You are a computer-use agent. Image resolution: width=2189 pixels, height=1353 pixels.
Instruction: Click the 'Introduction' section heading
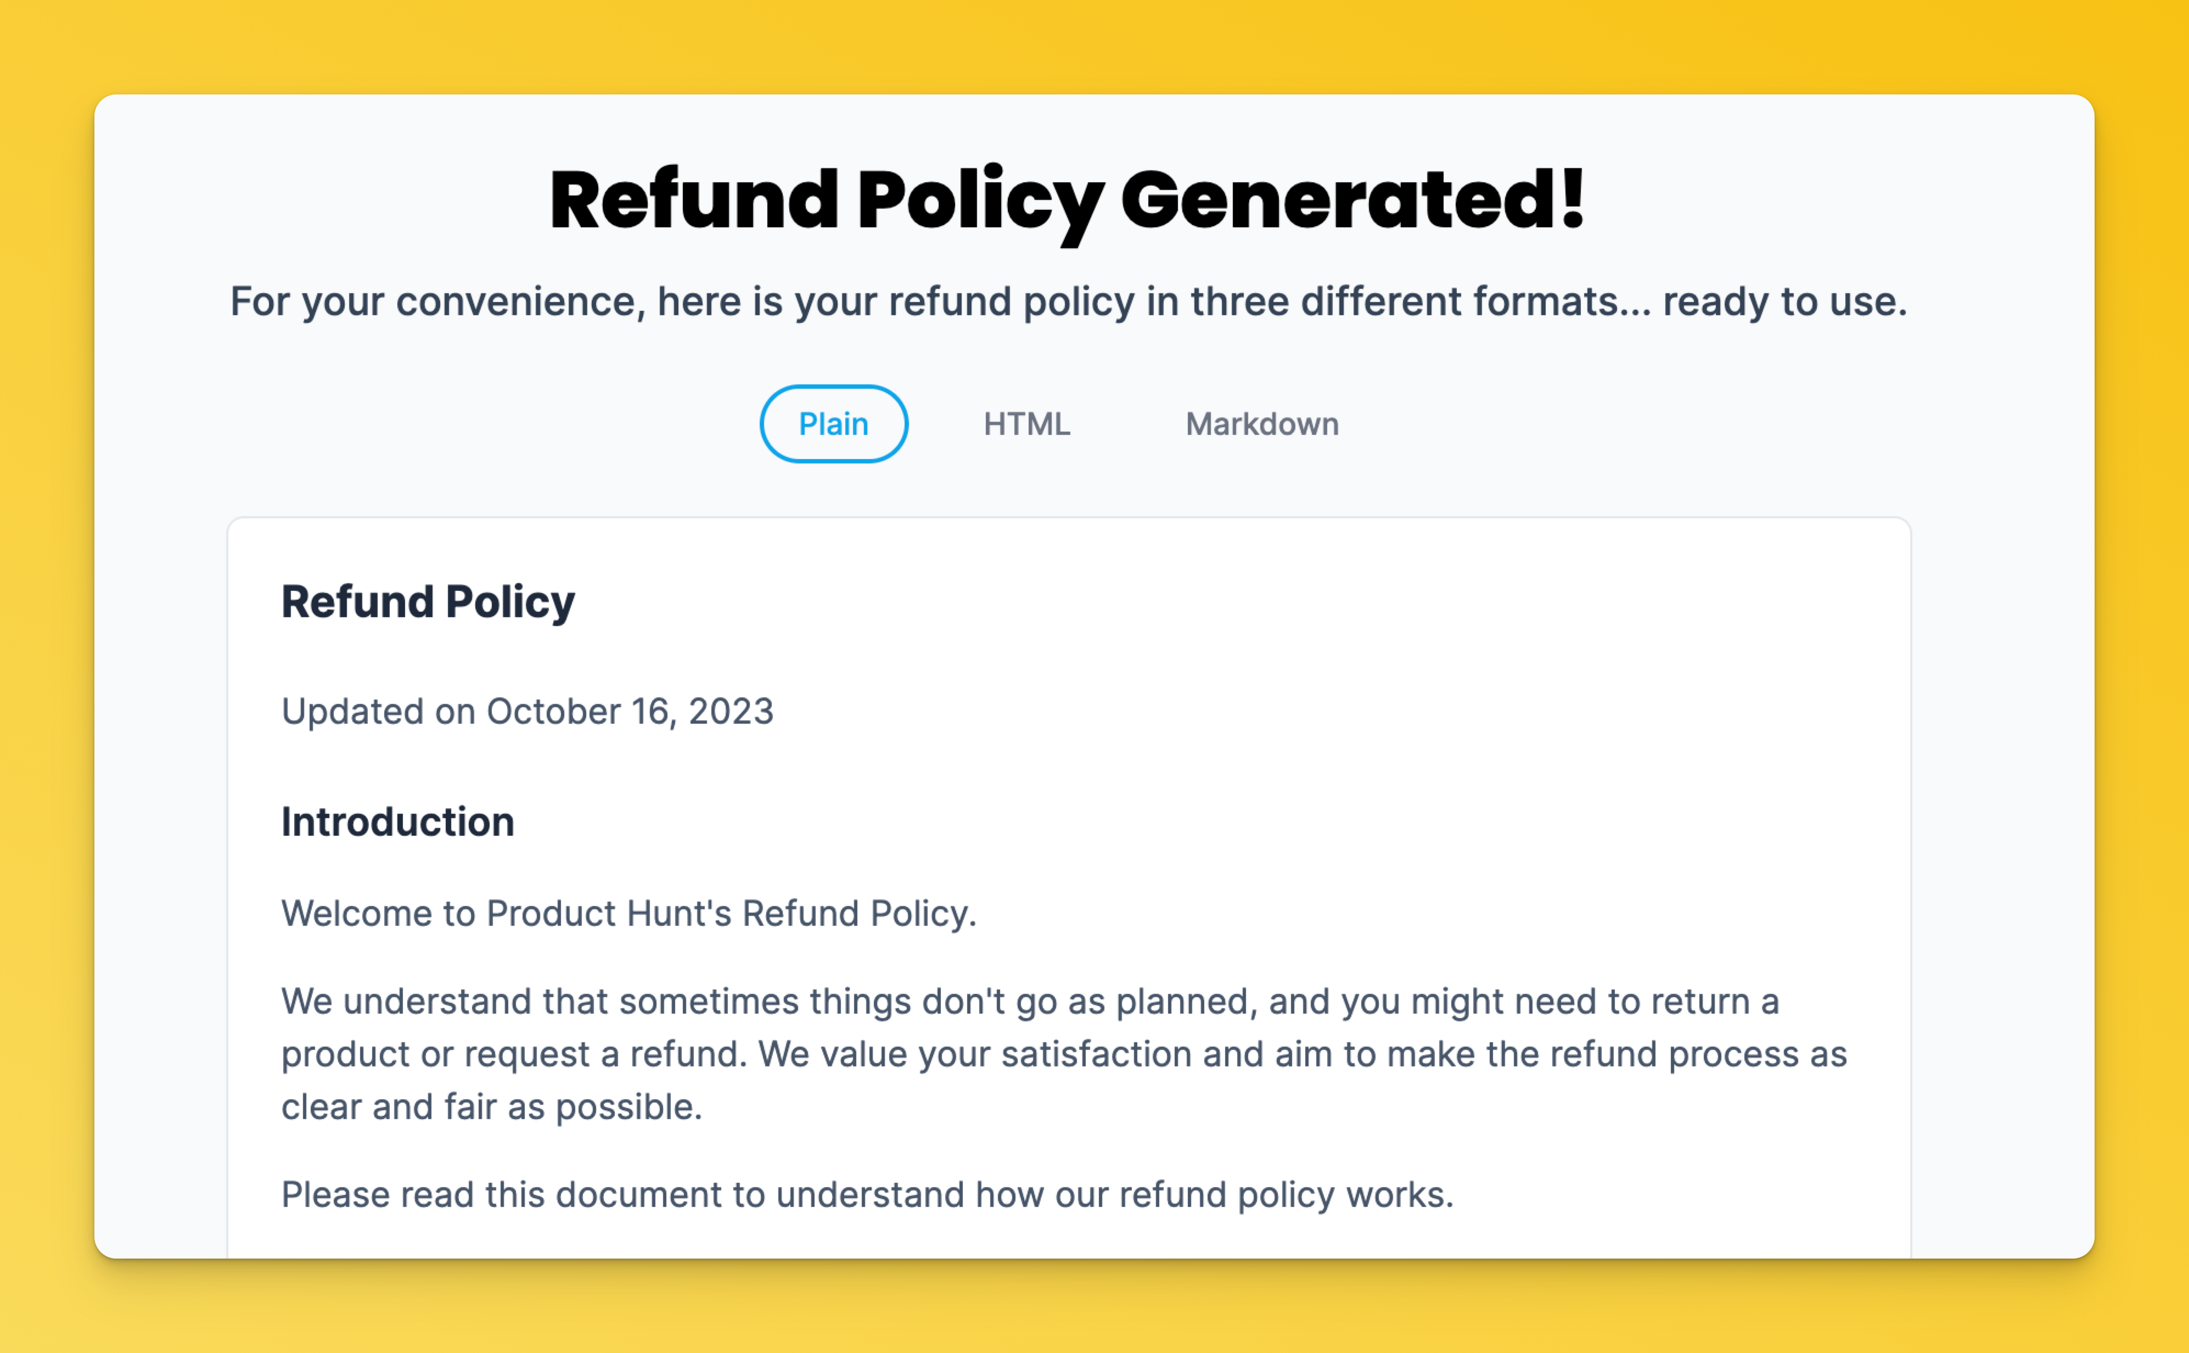(x=398, y=821)
